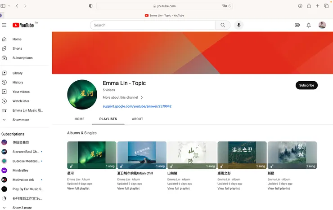Open StarseedSoul subscription channel

tap(25, 152)
